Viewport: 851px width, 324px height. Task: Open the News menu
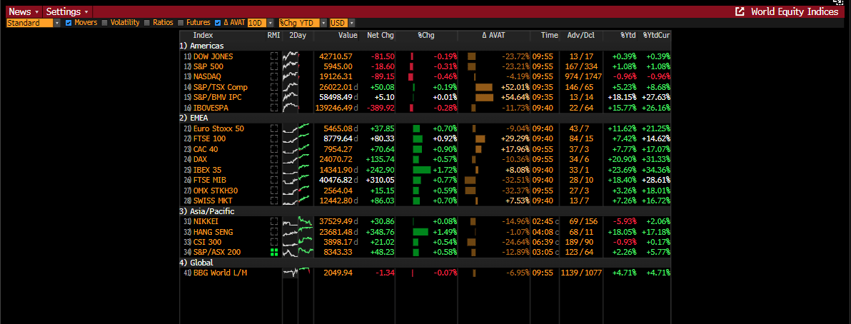click(24, 11)
